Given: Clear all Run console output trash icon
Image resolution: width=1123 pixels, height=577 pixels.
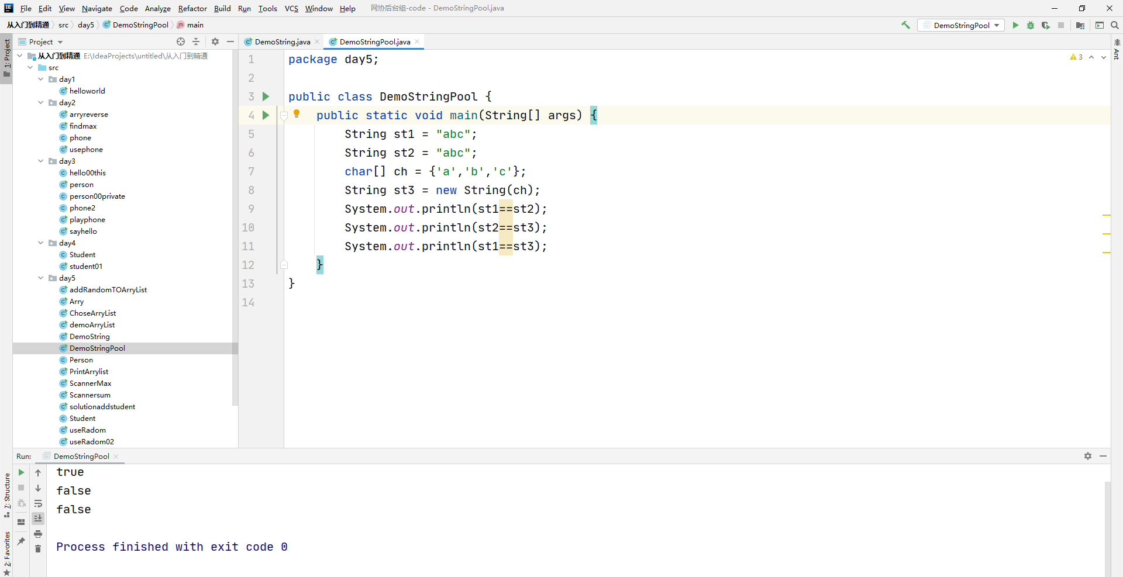Looking at the screenshot, I should coord(38,548).
